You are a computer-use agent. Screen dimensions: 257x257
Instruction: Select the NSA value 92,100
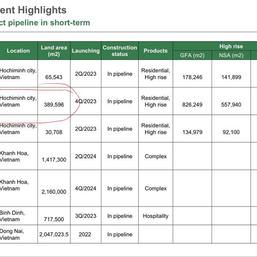231,132
